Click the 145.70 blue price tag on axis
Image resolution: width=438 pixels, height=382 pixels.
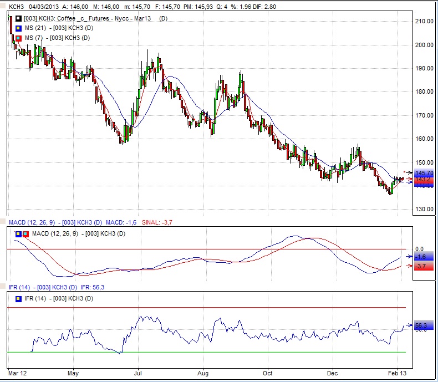point(424,174)
